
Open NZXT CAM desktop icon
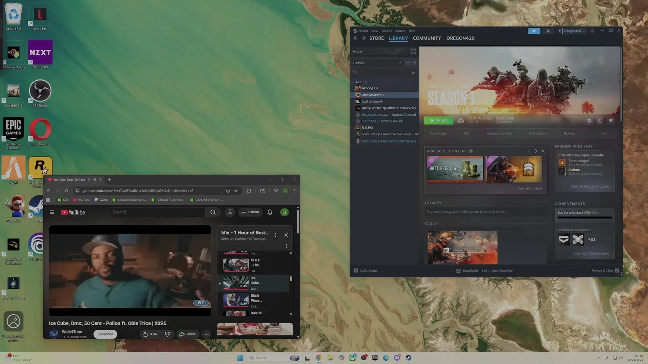click(40, 55)
